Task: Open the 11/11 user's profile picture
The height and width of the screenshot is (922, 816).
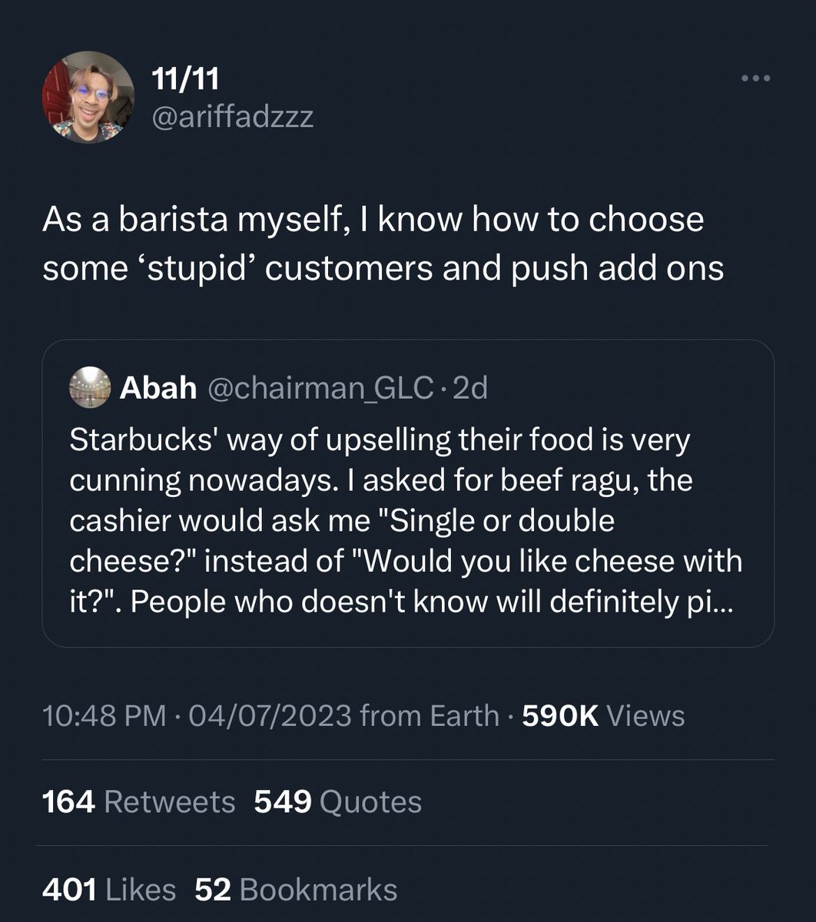Action: click(x=88, y=98)
